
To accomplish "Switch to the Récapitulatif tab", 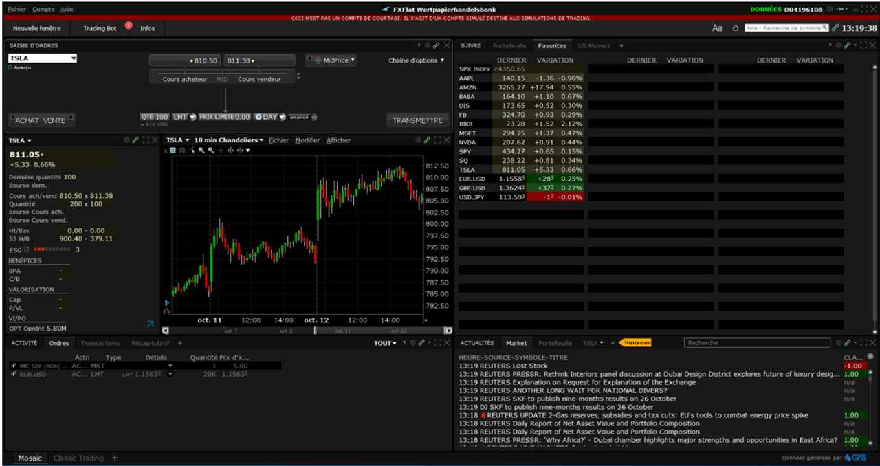I will (x=150, y=343).
